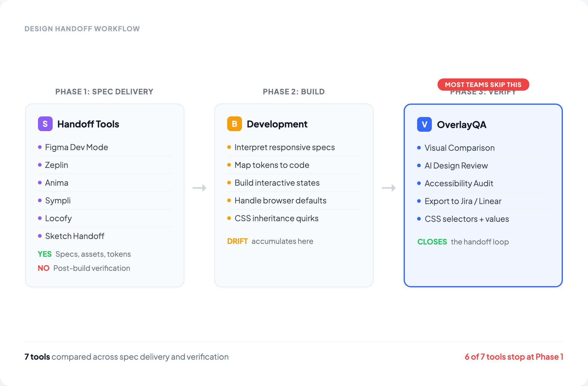Click CSS inheritance quirks item
The image size is (588, 386).
[x=294, y=218]
